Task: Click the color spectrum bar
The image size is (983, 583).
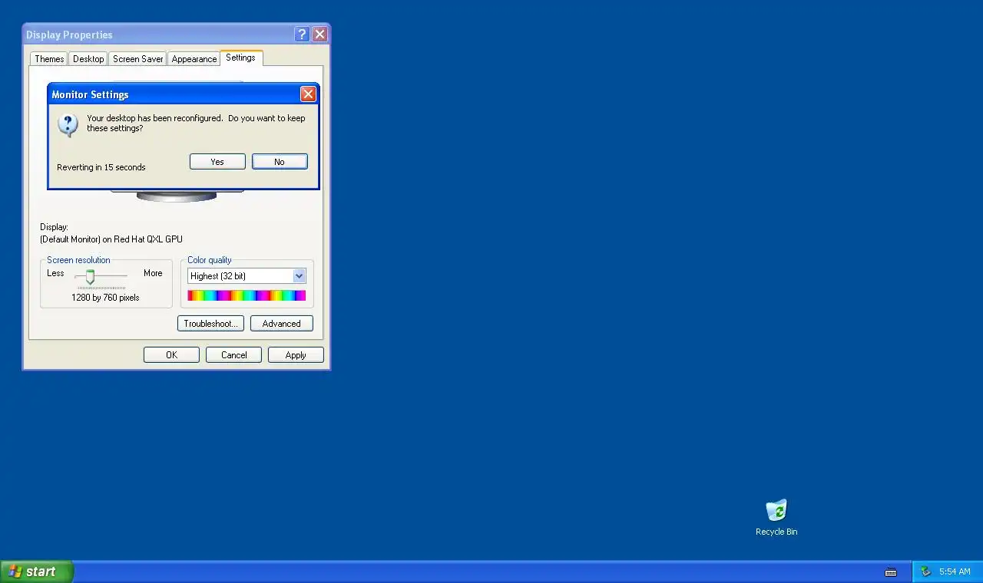Action: (247, 295)
